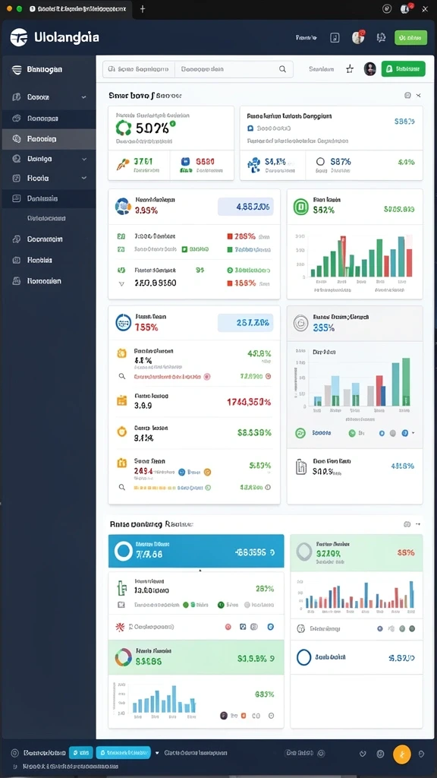Click the green circular icon under the bar chart
437x778 pixels.
(x=300, y=433)
